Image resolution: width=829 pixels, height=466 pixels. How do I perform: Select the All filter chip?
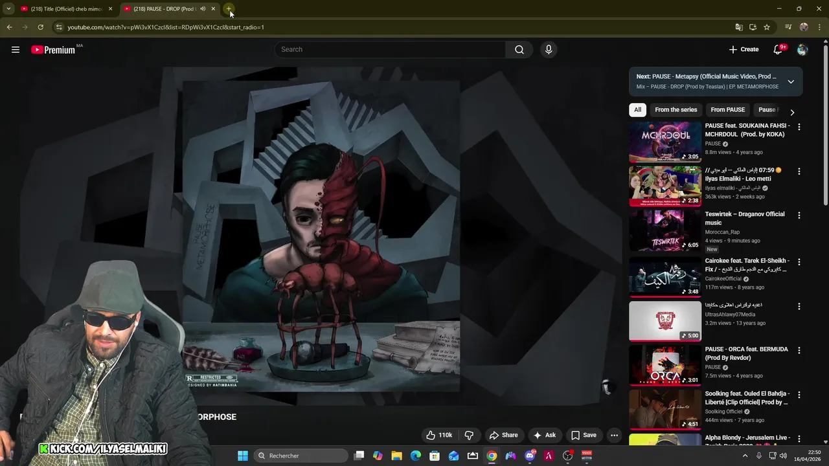[637, 110]
